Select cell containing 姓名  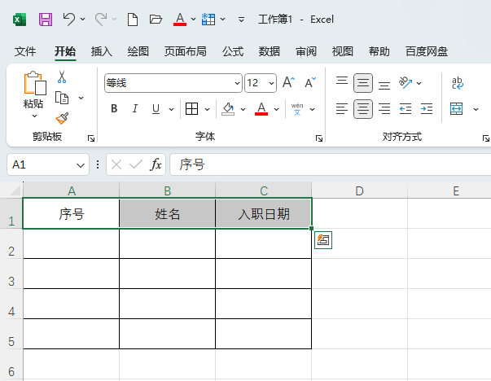(167, 213)
